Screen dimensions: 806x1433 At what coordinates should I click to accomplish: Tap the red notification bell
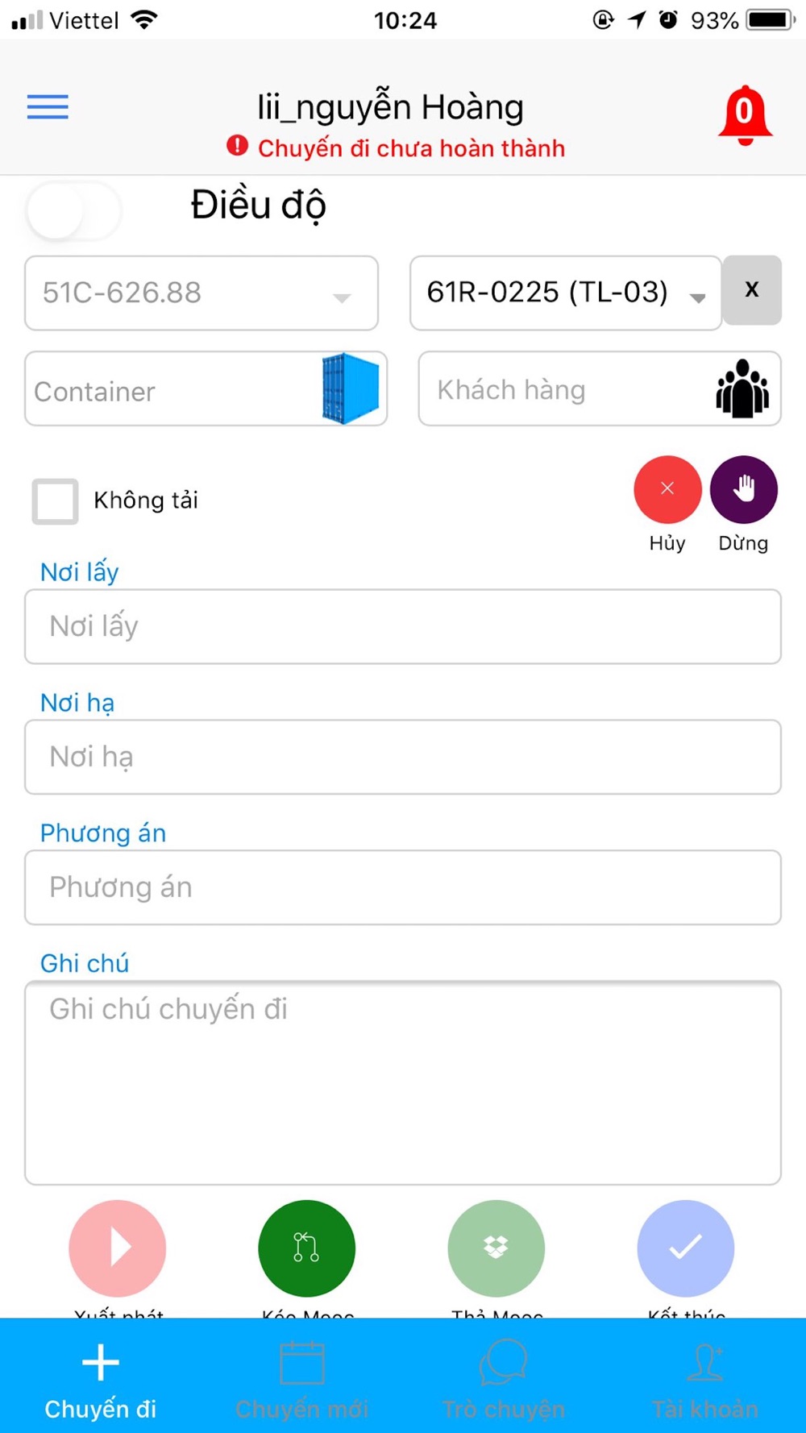coord(745,115)
